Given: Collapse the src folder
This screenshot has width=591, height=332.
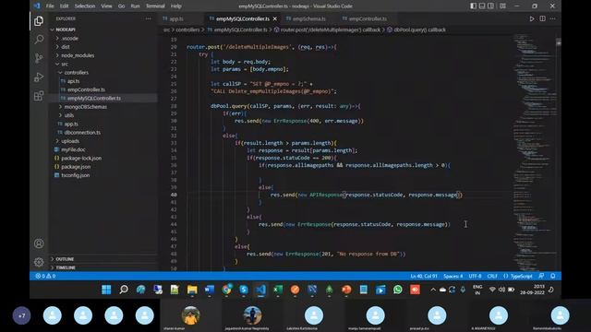Looking at the screenshot, I should point(65,64).
